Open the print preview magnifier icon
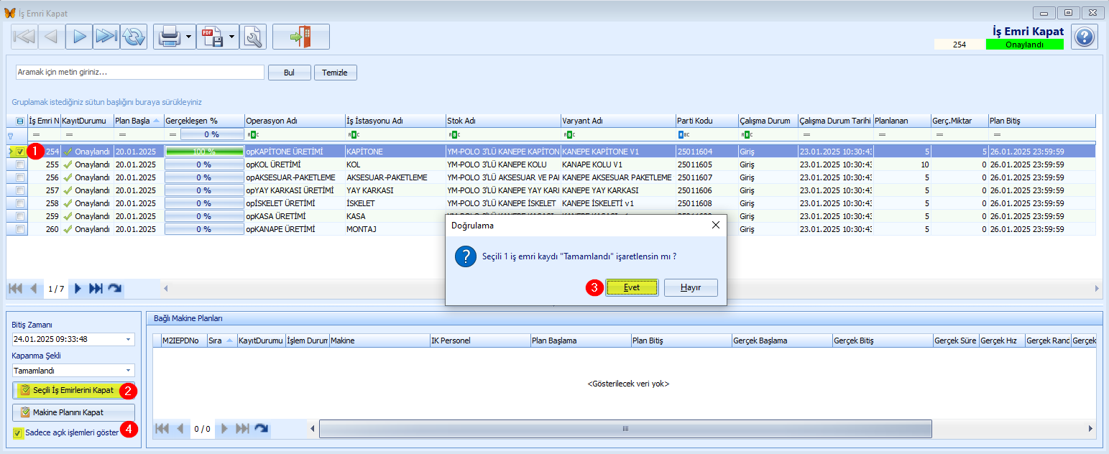Viewport: 1109px width, 454px height. pyautogui.click(x=253, y=37)
